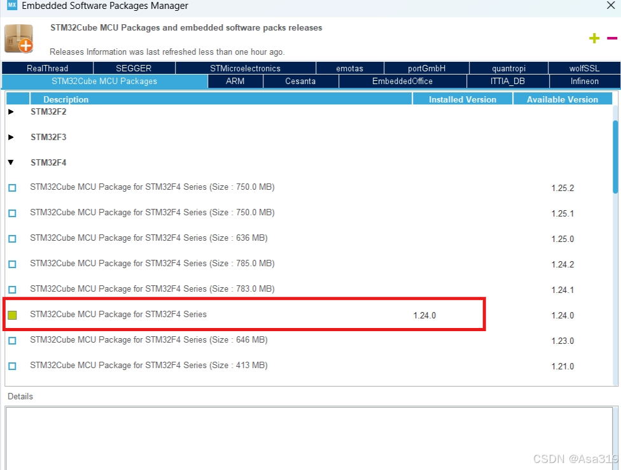
Task: Click the package list vertical scrollbar thumb
Action: 615,157
